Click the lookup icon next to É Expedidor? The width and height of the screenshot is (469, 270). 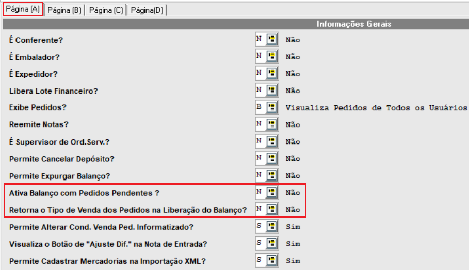(x=272, y=74)
